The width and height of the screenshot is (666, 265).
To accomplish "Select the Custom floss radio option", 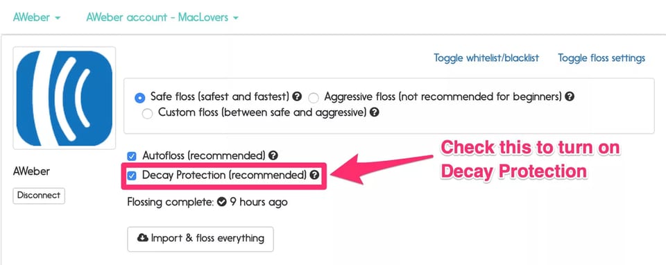I will click(x=147, y=114).
